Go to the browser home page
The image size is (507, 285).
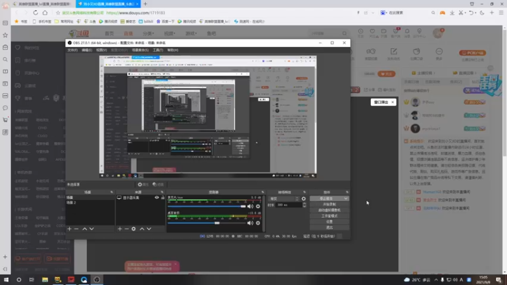(45, 13)
